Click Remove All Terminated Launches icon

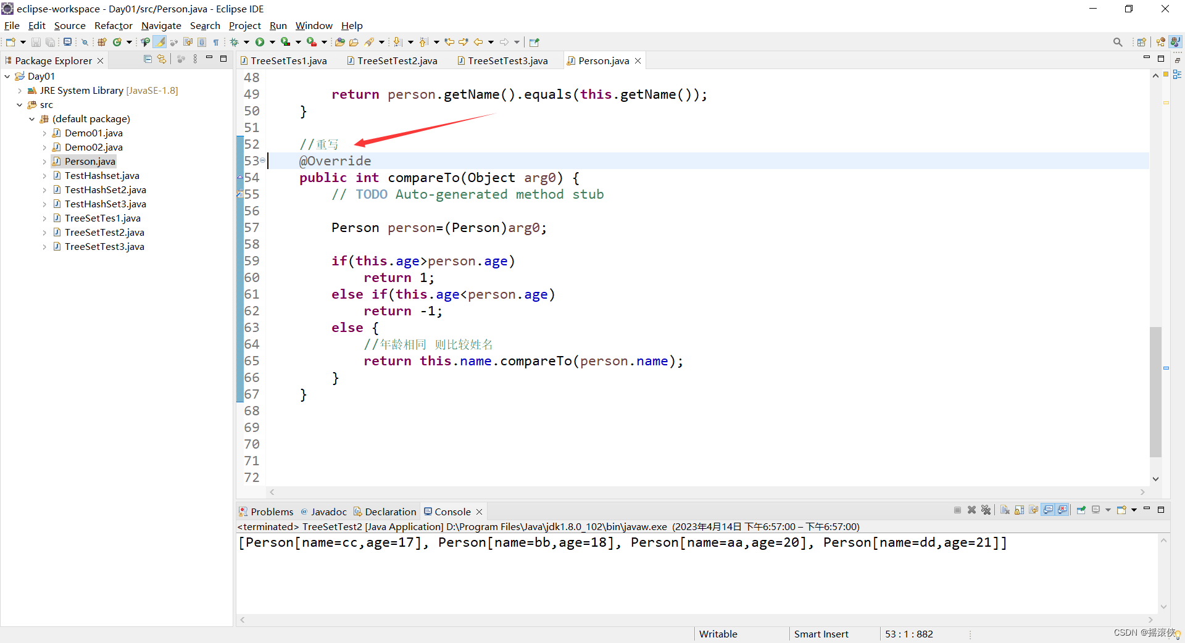[x=986, y=510]
